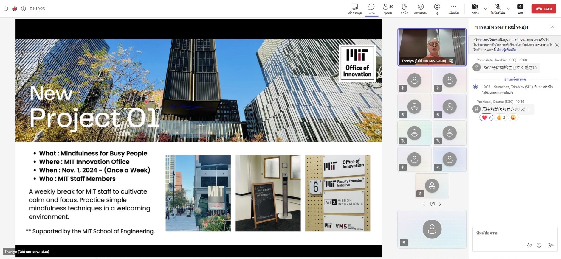Go to next participant page

440,204
